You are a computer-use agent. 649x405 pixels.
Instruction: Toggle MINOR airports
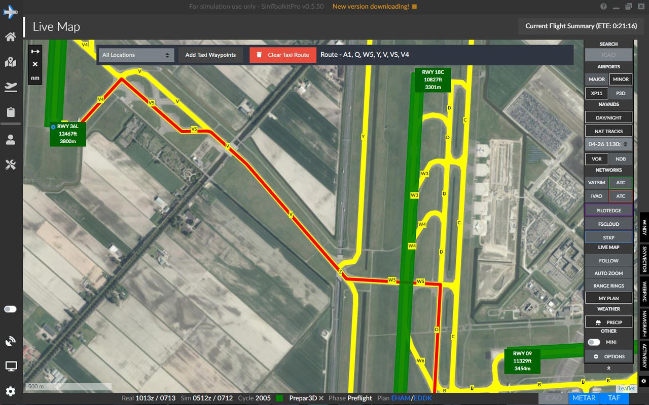pyautogui.click(x=621, y=79)
